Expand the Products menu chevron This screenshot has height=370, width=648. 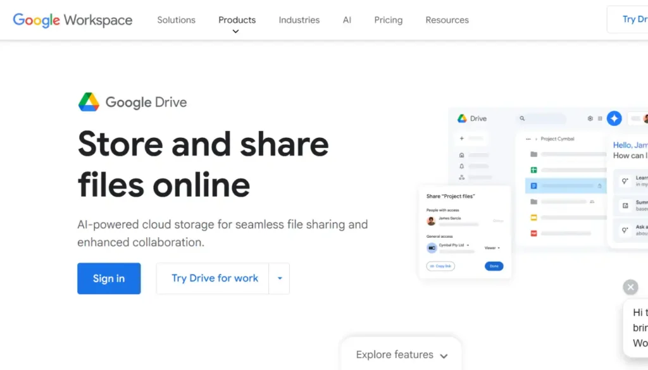[235, 32]
